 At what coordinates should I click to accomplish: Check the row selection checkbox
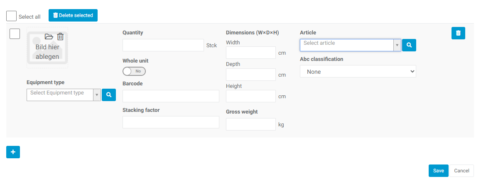pyautogui.click(x=15, y=34)
